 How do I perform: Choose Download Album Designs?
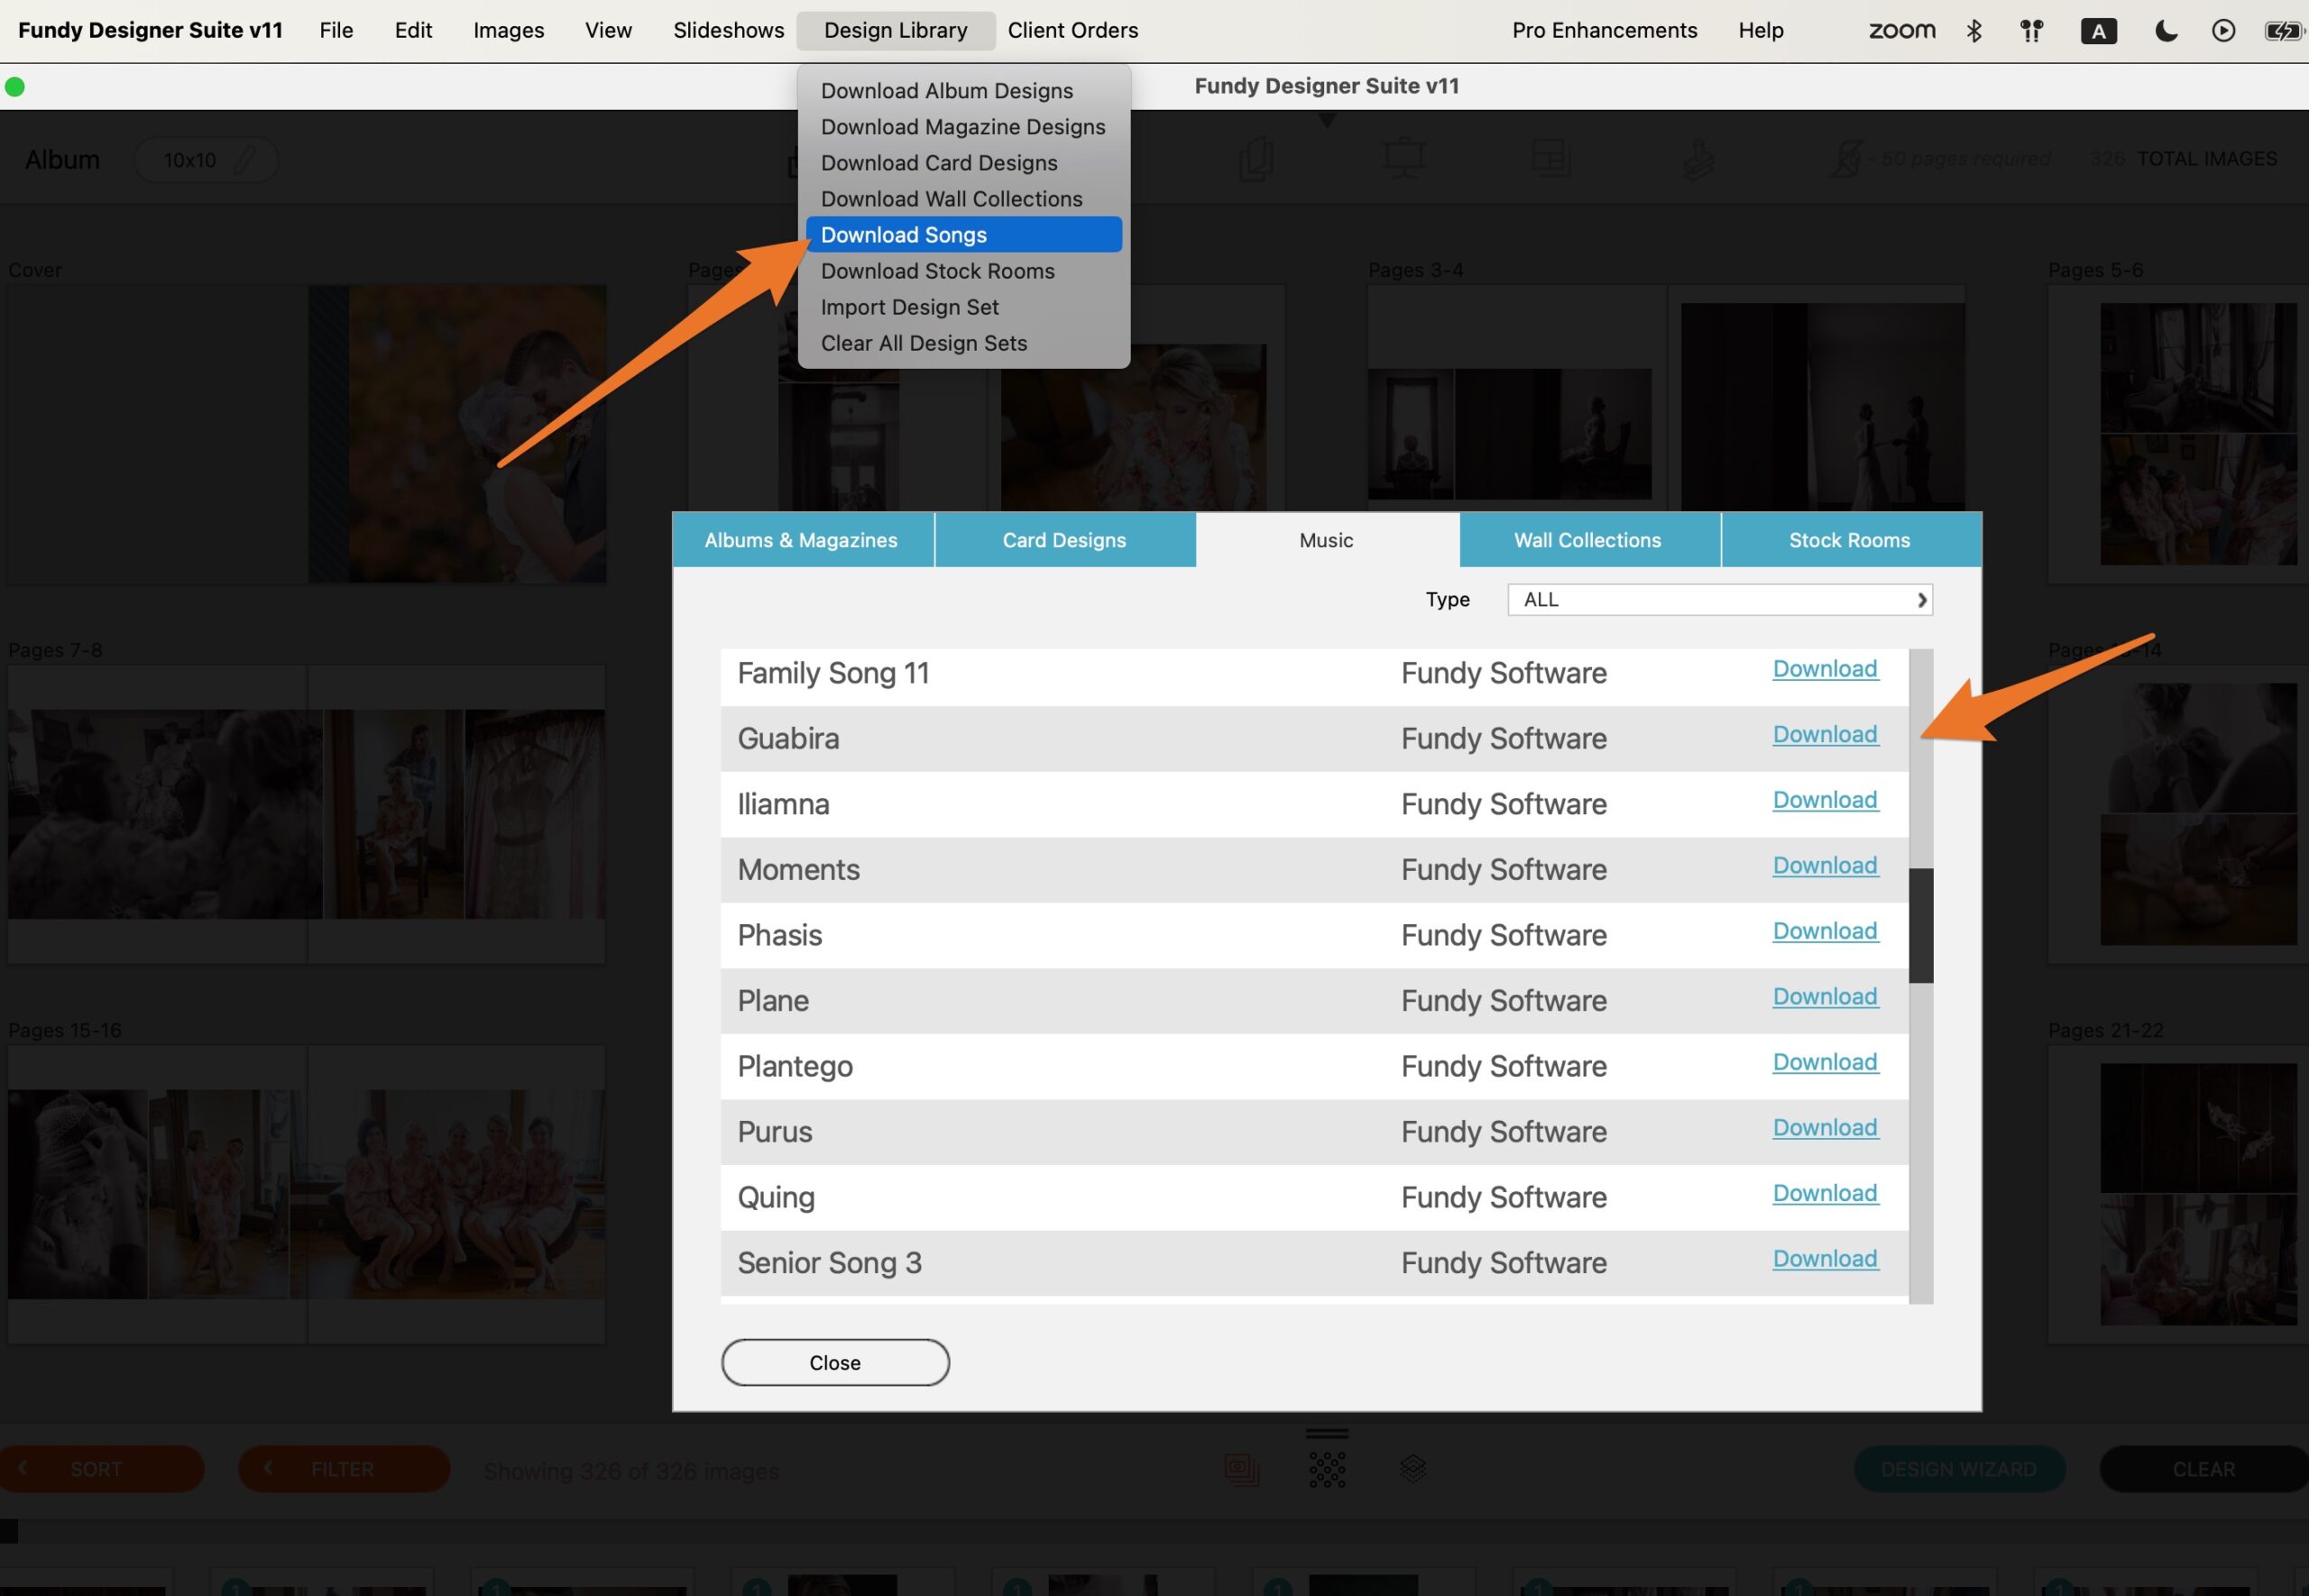click(x=964, y=91)
